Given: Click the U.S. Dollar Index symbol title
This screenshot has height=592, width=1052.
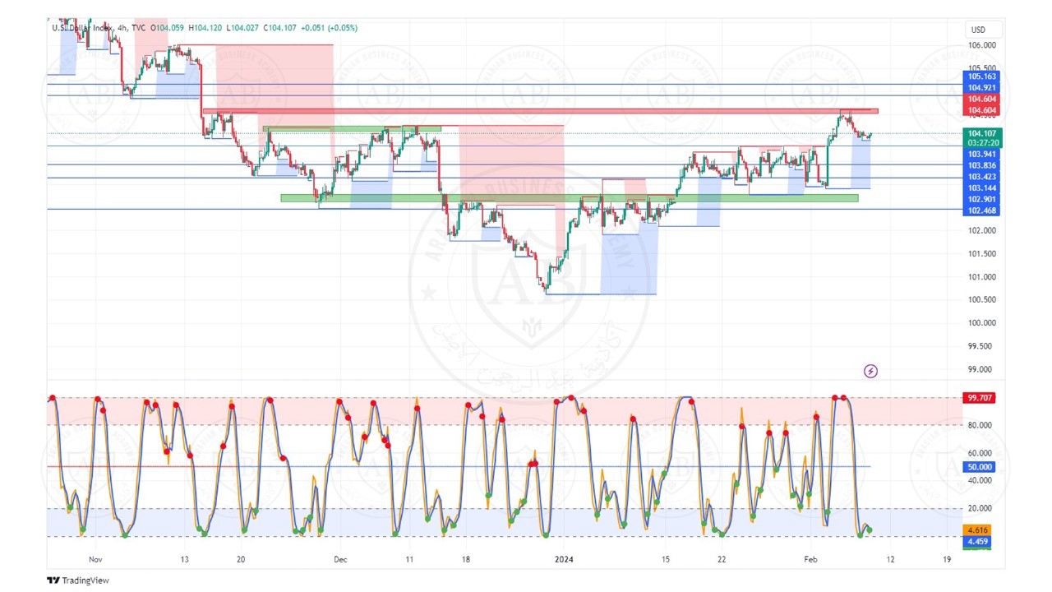Looking at the screenshot, I should click(x=84, y=28).
